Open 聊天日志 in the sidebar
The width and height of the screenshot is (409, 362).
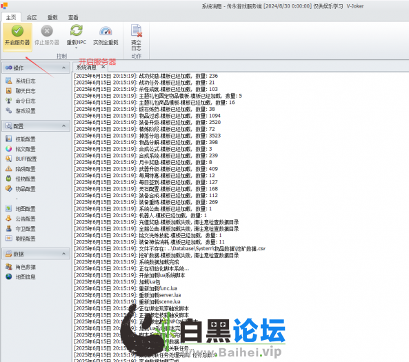pos(20,91)
